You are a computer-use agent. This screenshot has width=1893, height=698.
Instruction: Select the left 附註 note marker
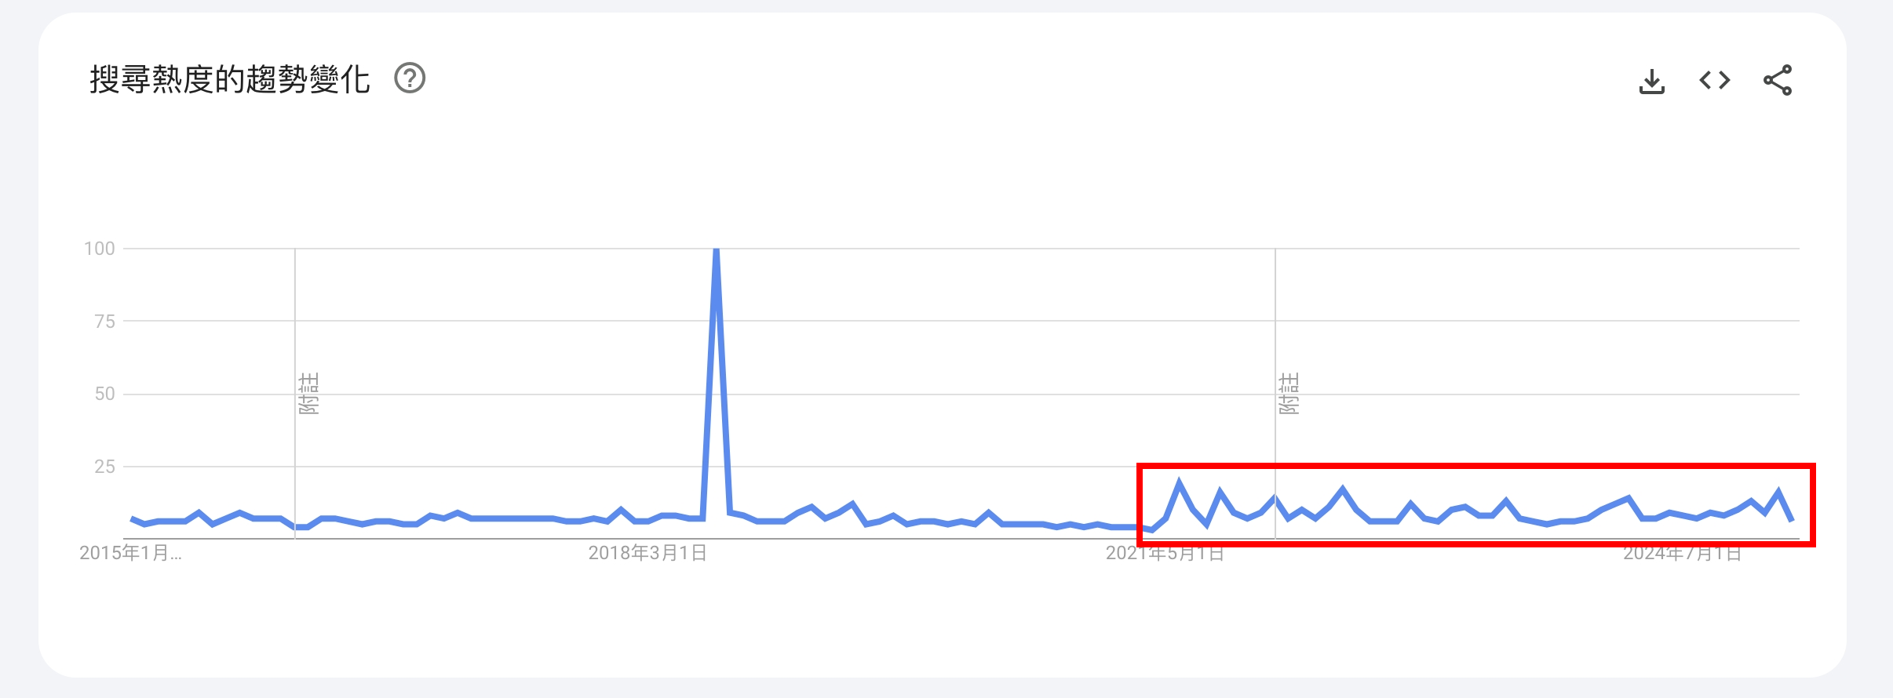coord(308,393)
